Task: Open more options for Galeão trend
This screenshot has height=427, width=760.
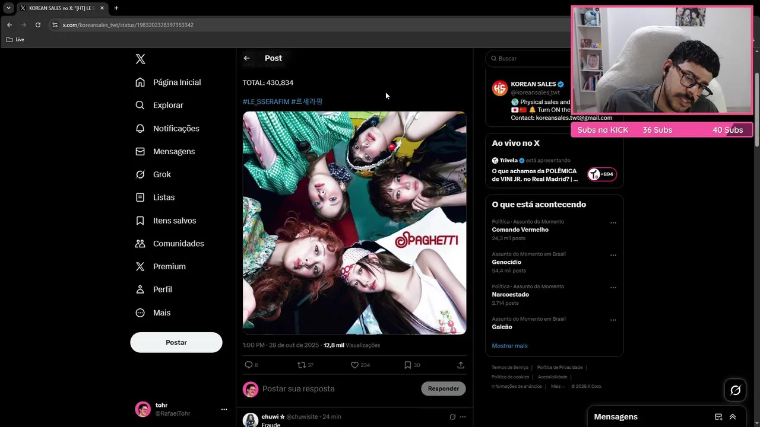Action: tap(613, 320)
